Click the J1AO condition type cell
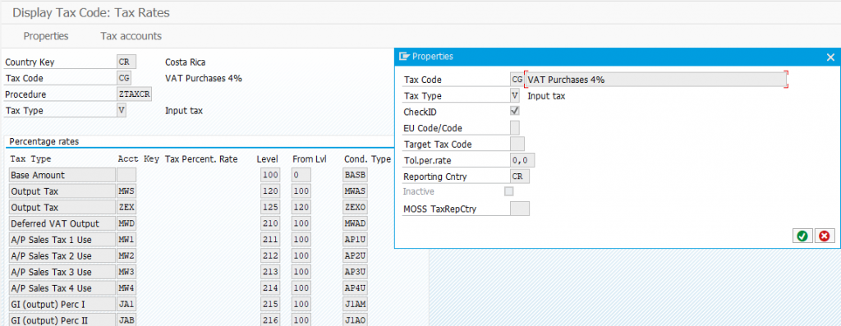The height and width of the screenshot is (326, 841). [x=355, y=320]
